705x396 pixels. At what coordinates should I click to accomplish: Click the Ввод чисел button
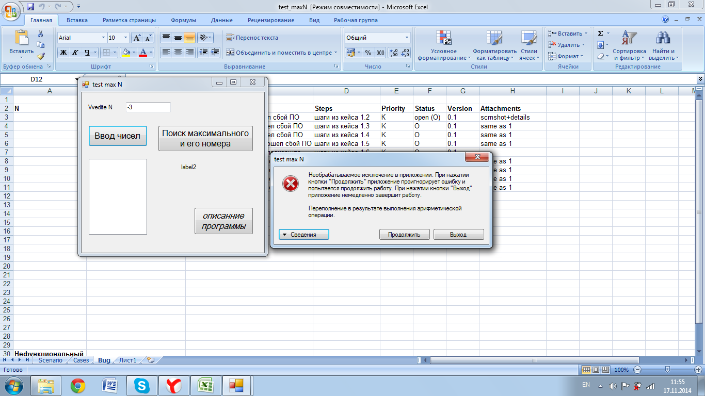tap(118, 136)
